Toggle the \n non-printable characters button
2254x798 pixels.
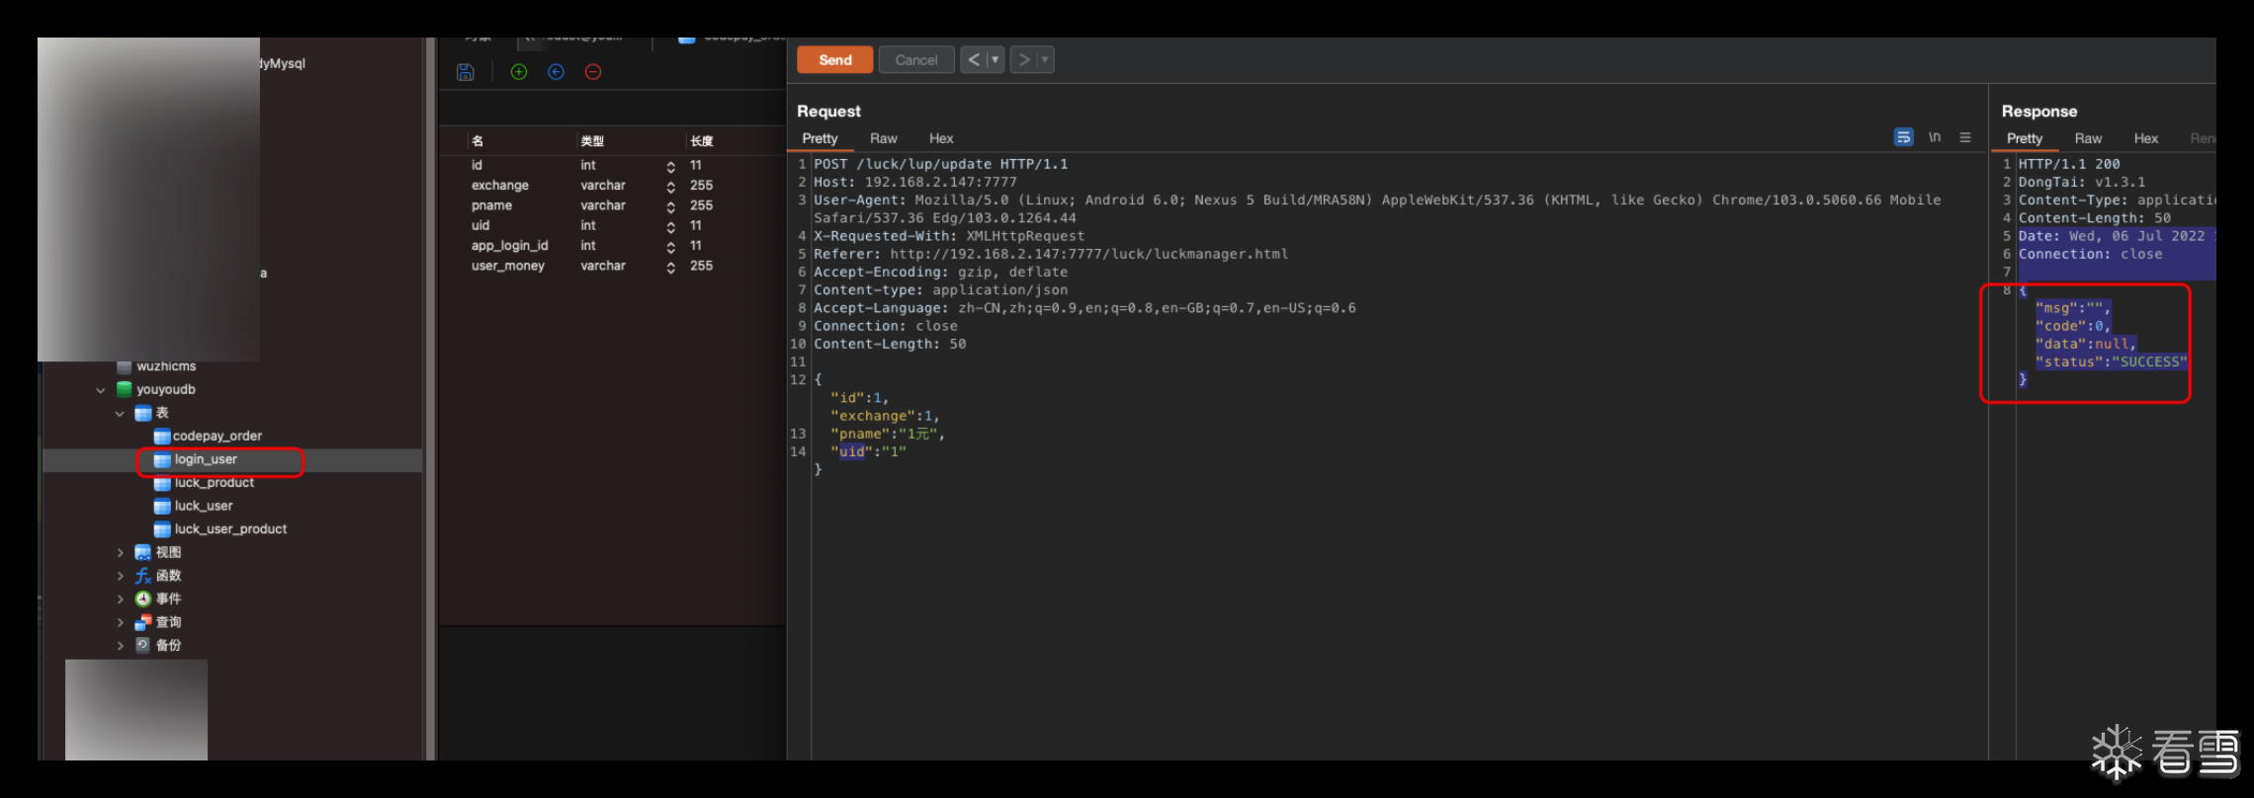(1935, 137)
